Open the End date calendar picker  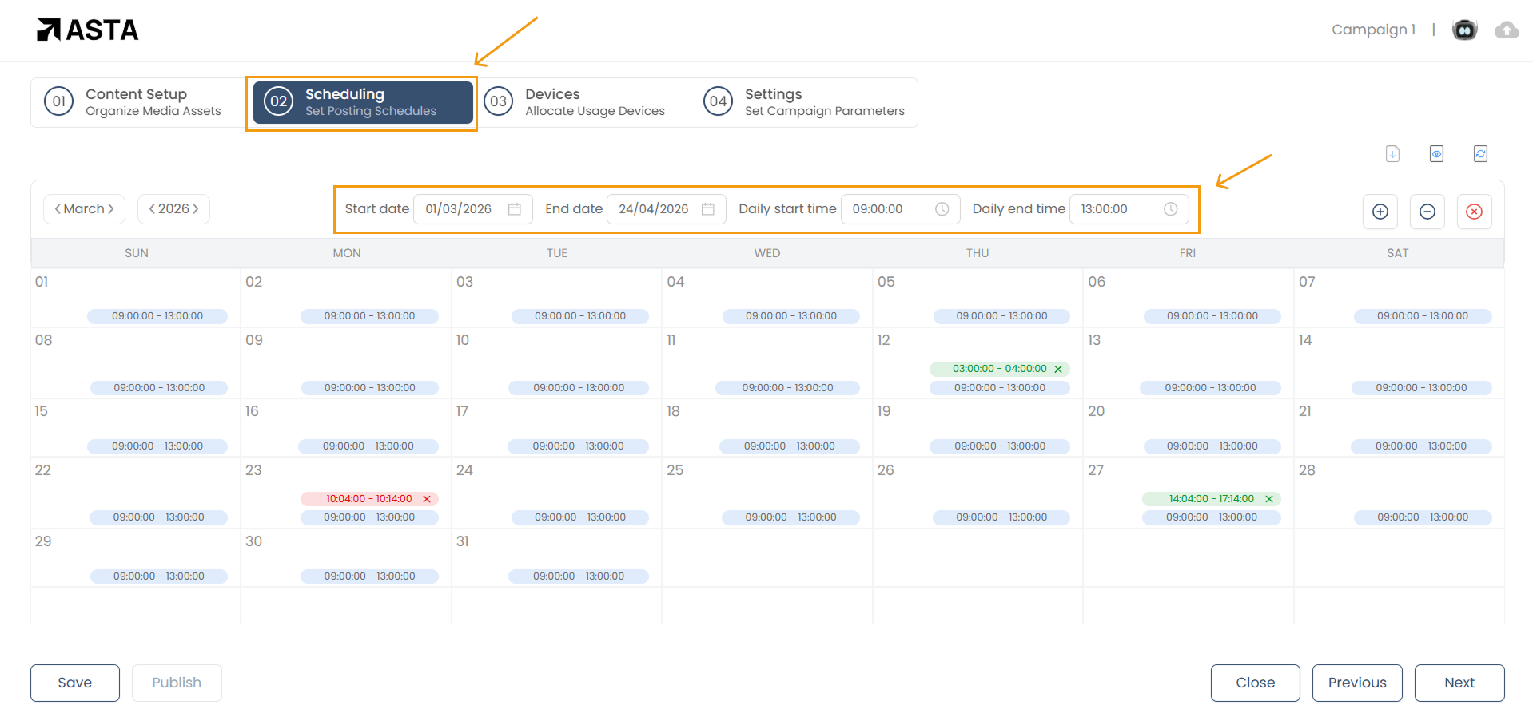[708, 208]
